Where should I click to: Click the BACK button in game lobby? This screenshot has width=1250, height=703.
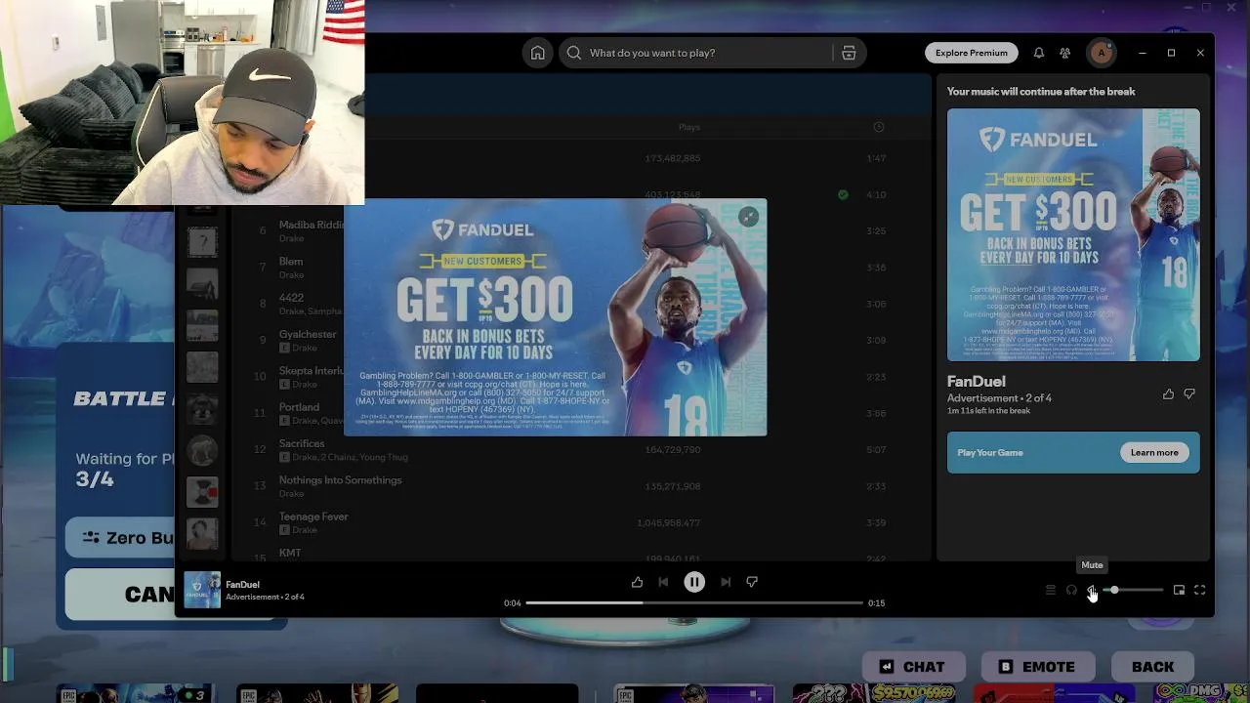click(1152, 667)
